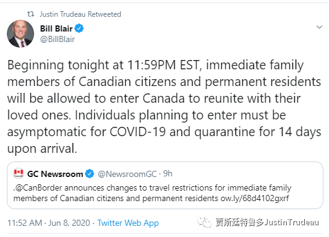Click the retweet icon beside Justin Trudeau Retweeted

point(30,14)
